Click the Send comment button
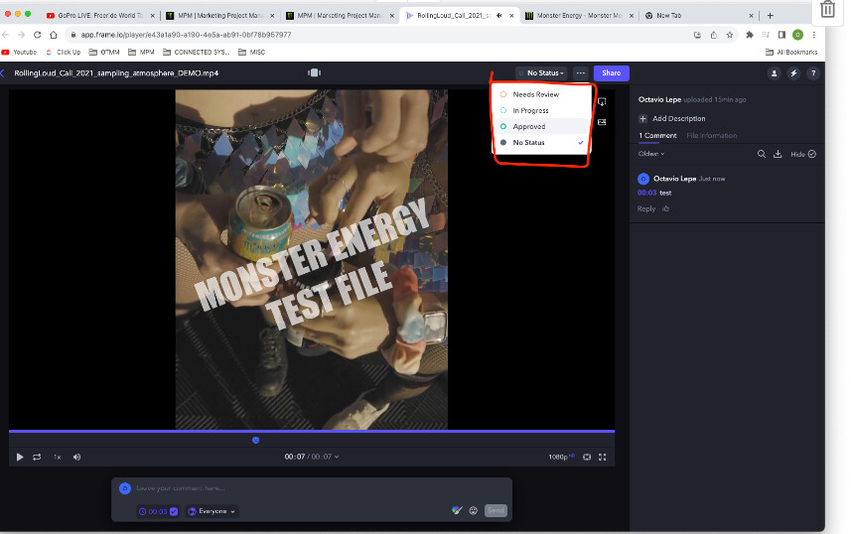 tap(496, 510)
